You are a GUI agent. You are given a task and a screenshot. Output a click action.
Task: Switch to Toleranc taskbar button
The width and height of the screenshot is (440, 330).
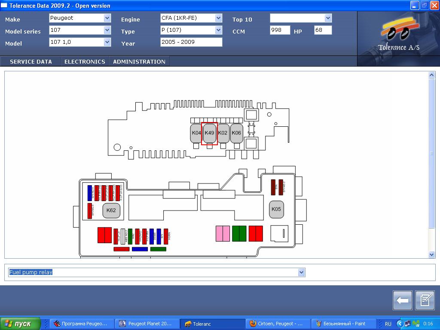click(x=212, y=324)
